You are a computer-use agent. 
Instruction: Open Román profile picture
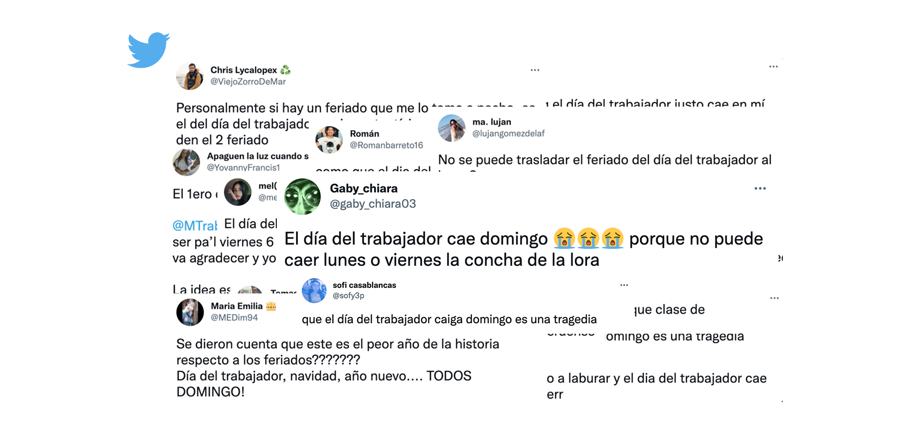[329, 140]
